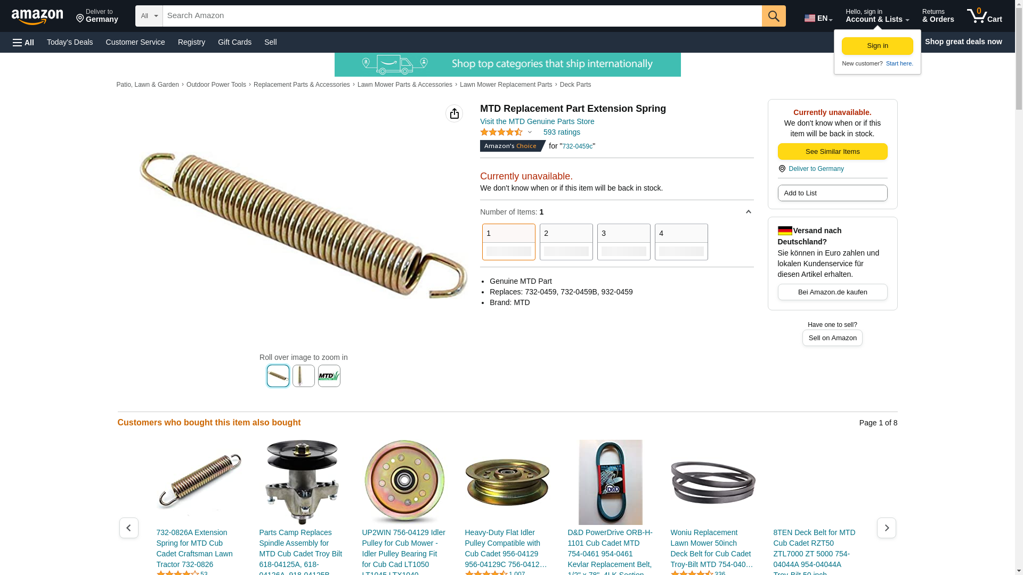Click the Amazon logo
The image size is (1023, 575).
[37, 17]
